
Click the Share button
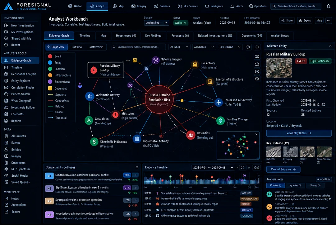pyautogui.click(x=287, y=21)
